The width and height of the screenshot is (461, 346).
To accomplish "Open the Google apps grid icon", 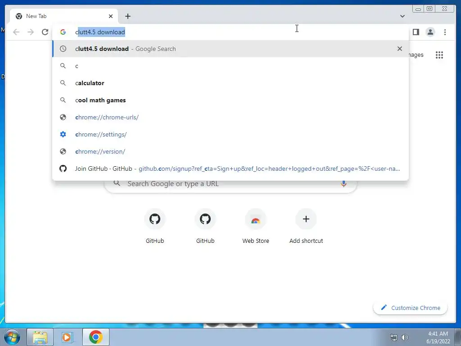I will tap(439, 55).
